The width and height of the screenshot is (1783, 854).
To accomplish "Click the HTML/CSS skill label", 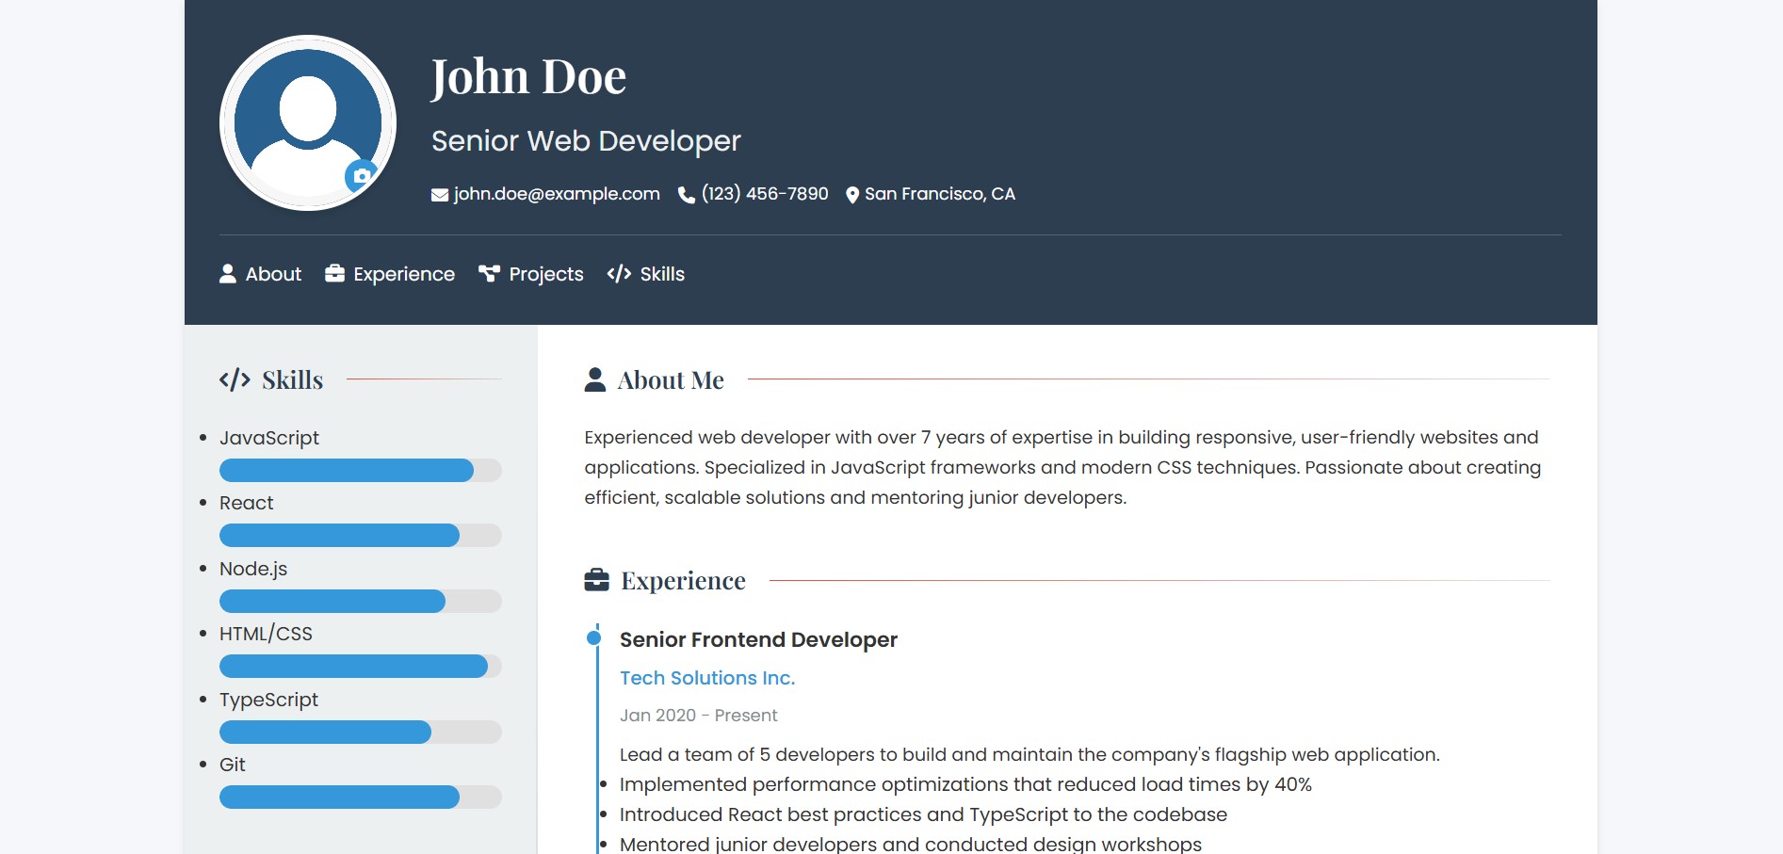I will click(x=266, y=634).
